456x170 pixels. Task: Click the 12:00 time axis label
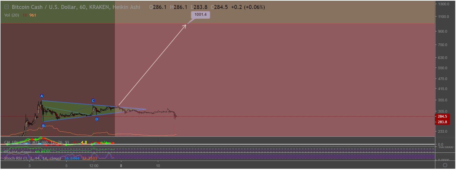click(x=94, y=166)
